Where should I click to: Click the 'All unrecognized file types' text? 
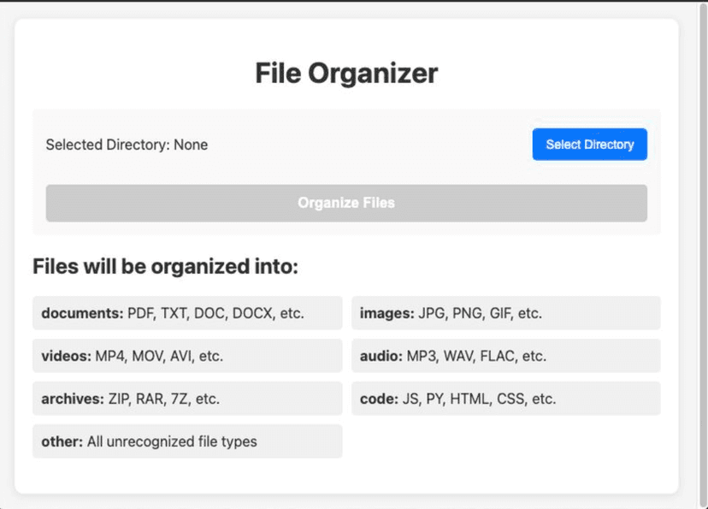172,441
